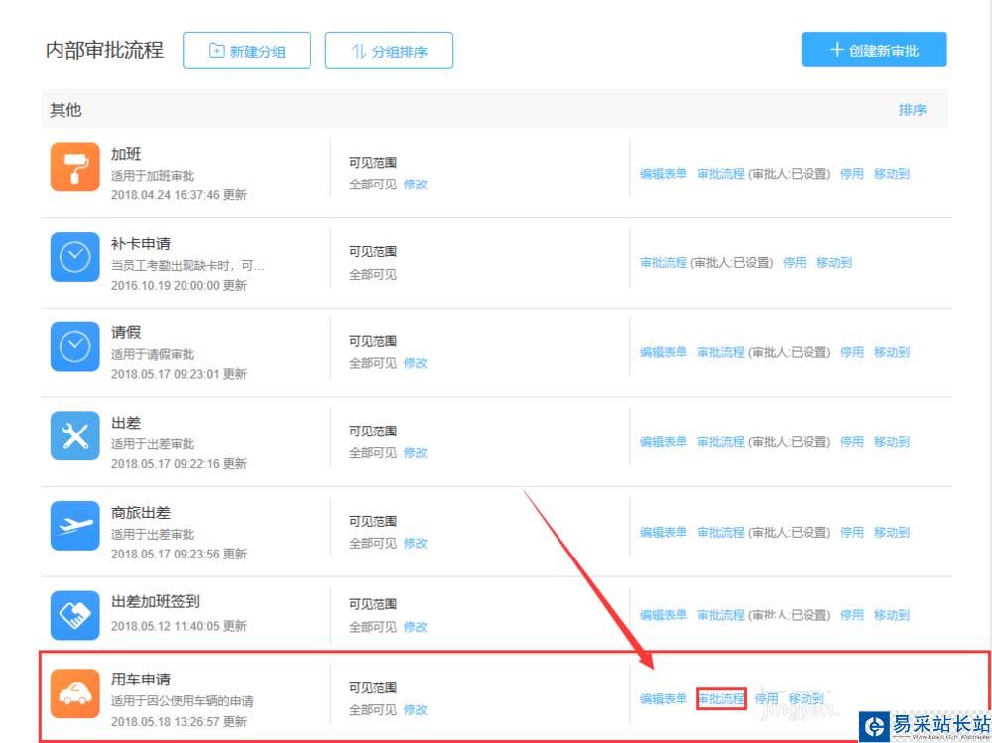Select the 加班 title text

click(126, 154)
